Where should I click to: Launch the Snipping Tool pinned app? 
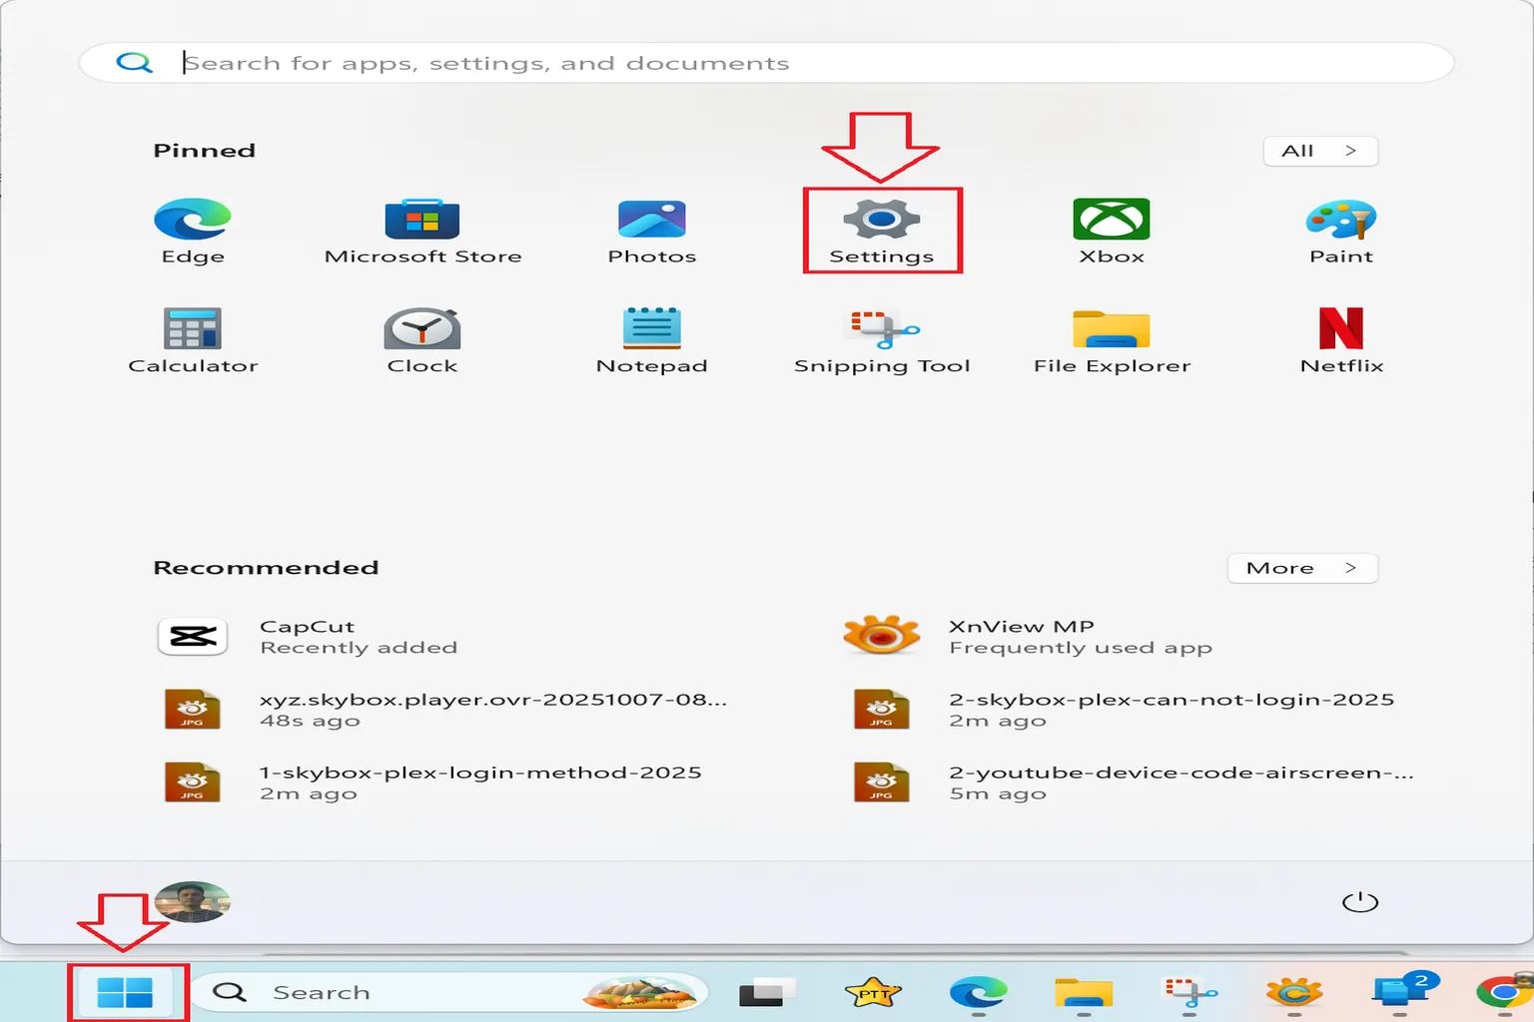pyautogui.click(x=882, y=340)
